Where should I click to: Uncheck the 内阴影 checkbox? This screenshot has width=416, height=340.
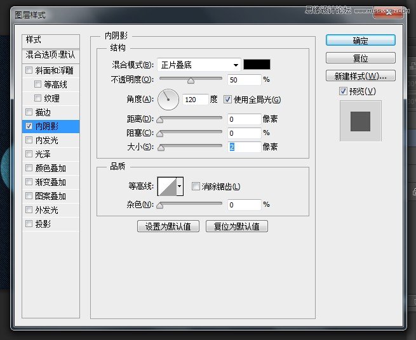click(x=29, y=126)
